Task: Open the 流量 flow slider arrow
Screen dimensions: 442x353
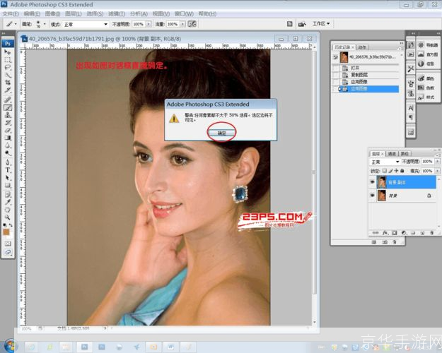Action: 182,24
